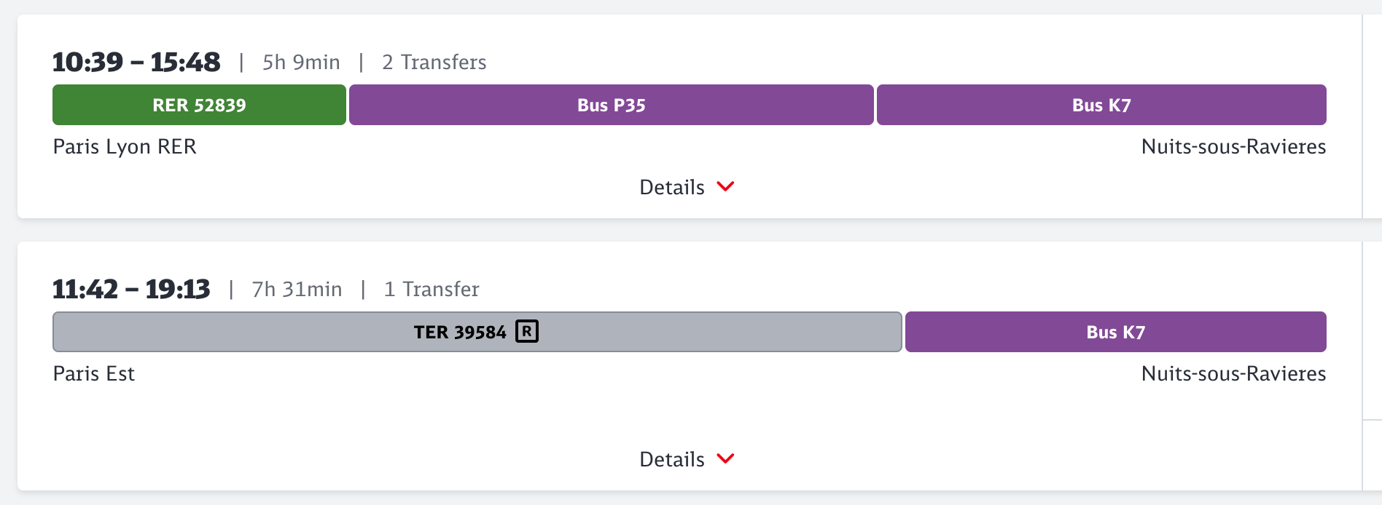
Task: Click Bus K7 segment in second journey
Action: pos(1115,332)
